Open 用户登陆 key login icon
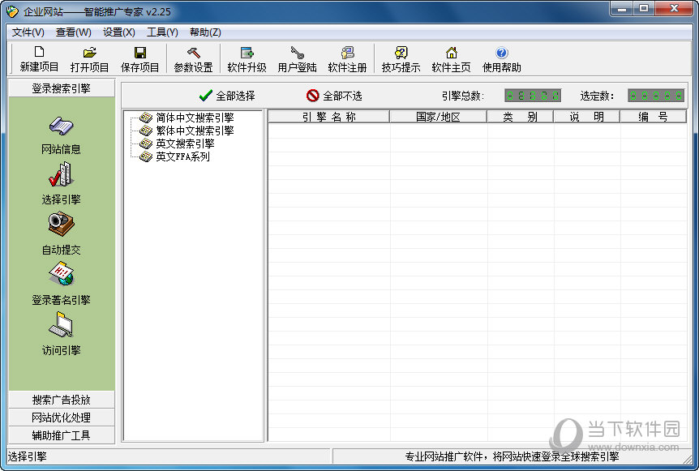Image resolution: width=699 pixels, height=471 pixels. tap(297, 54)
